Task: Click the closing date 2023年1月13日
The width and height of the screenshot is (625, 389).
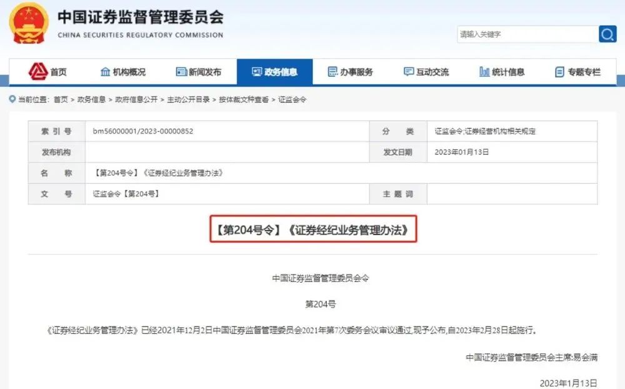Action: (568, 383)
